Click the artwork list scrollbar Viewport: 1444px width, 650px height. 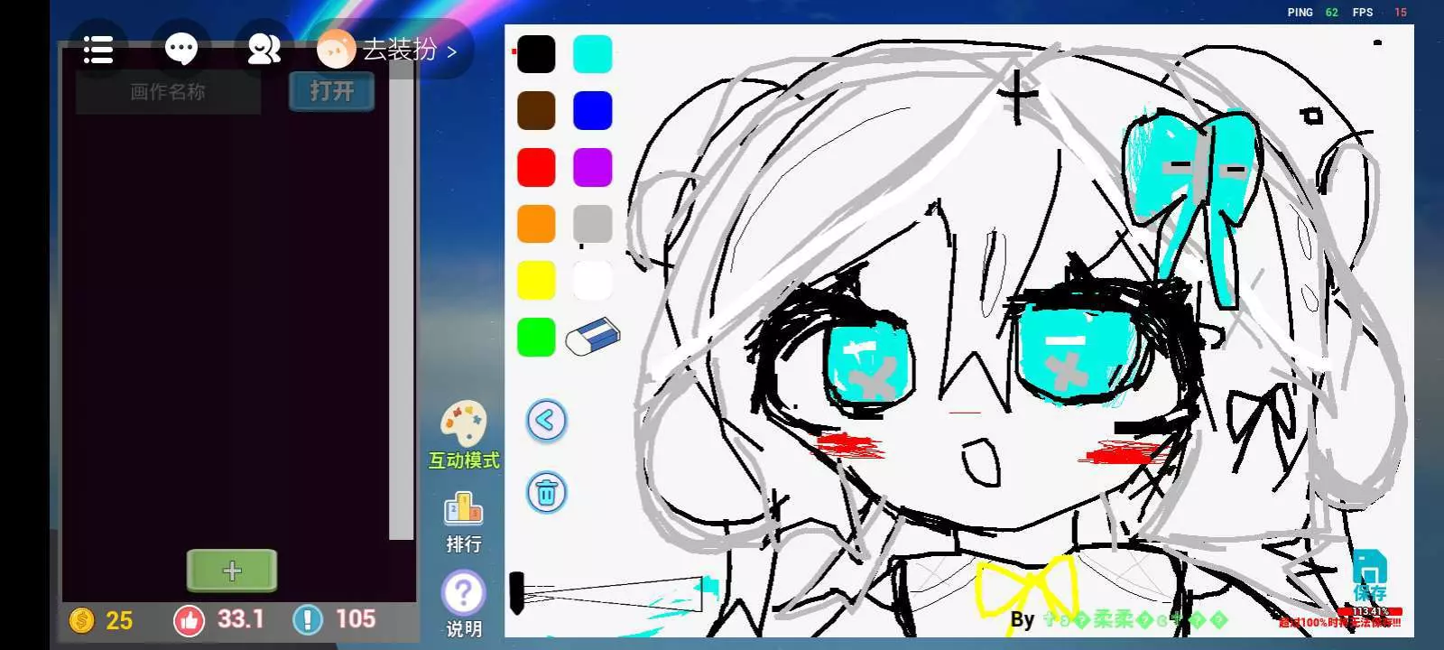click(x=402, y=298)
